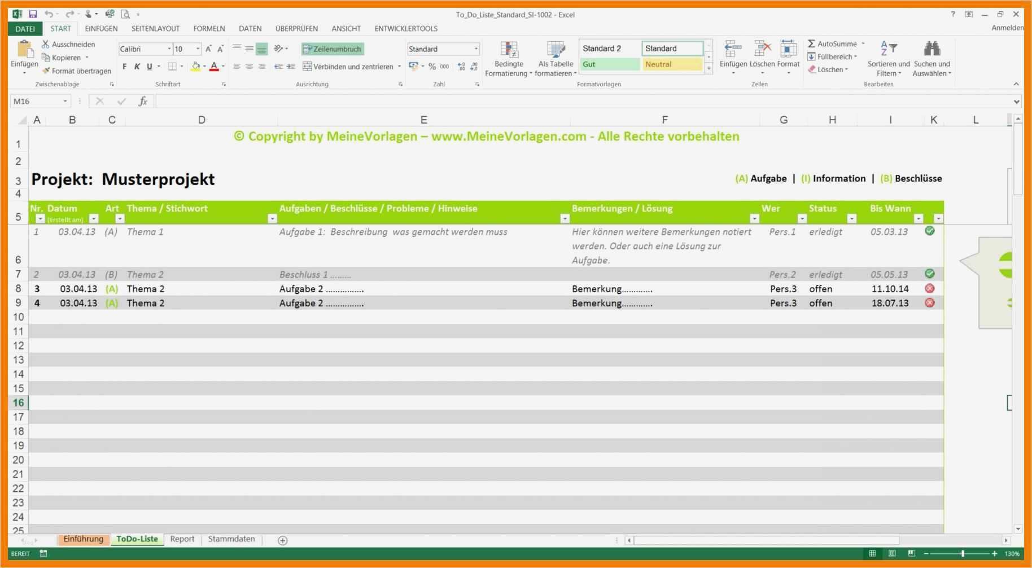Apply the percent number format
The height and width of the screenshot is (568, 1032).
pos(432,66)
